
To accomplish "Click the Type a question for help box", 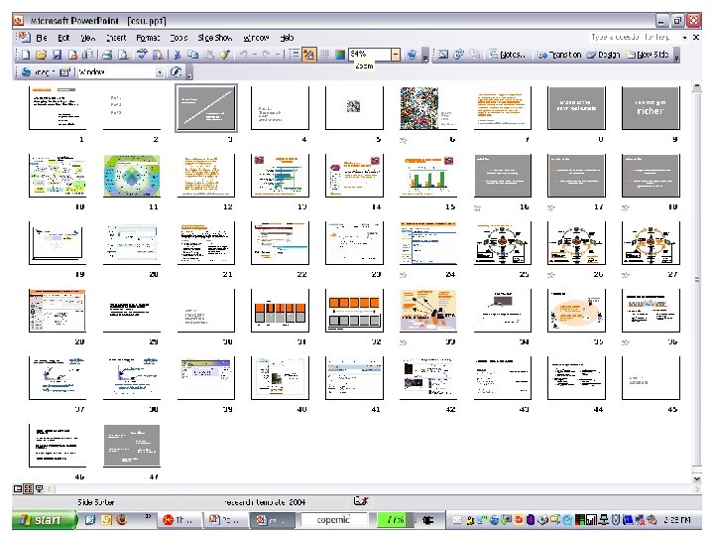I will click(636, 38).
